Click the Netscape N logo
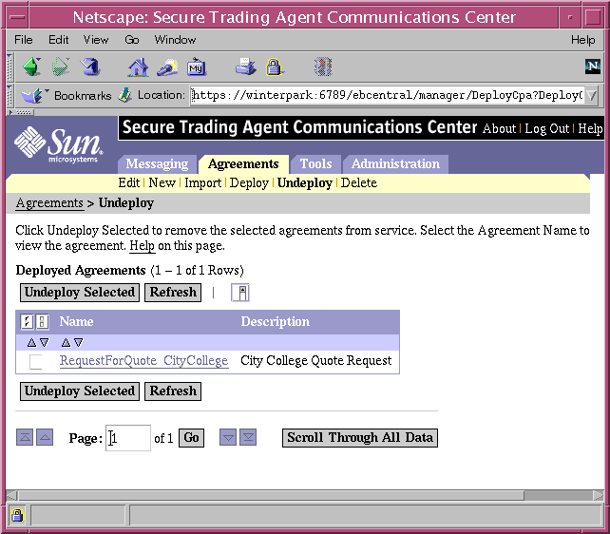Viewport: 610px width, 534px height. (593, 67)
